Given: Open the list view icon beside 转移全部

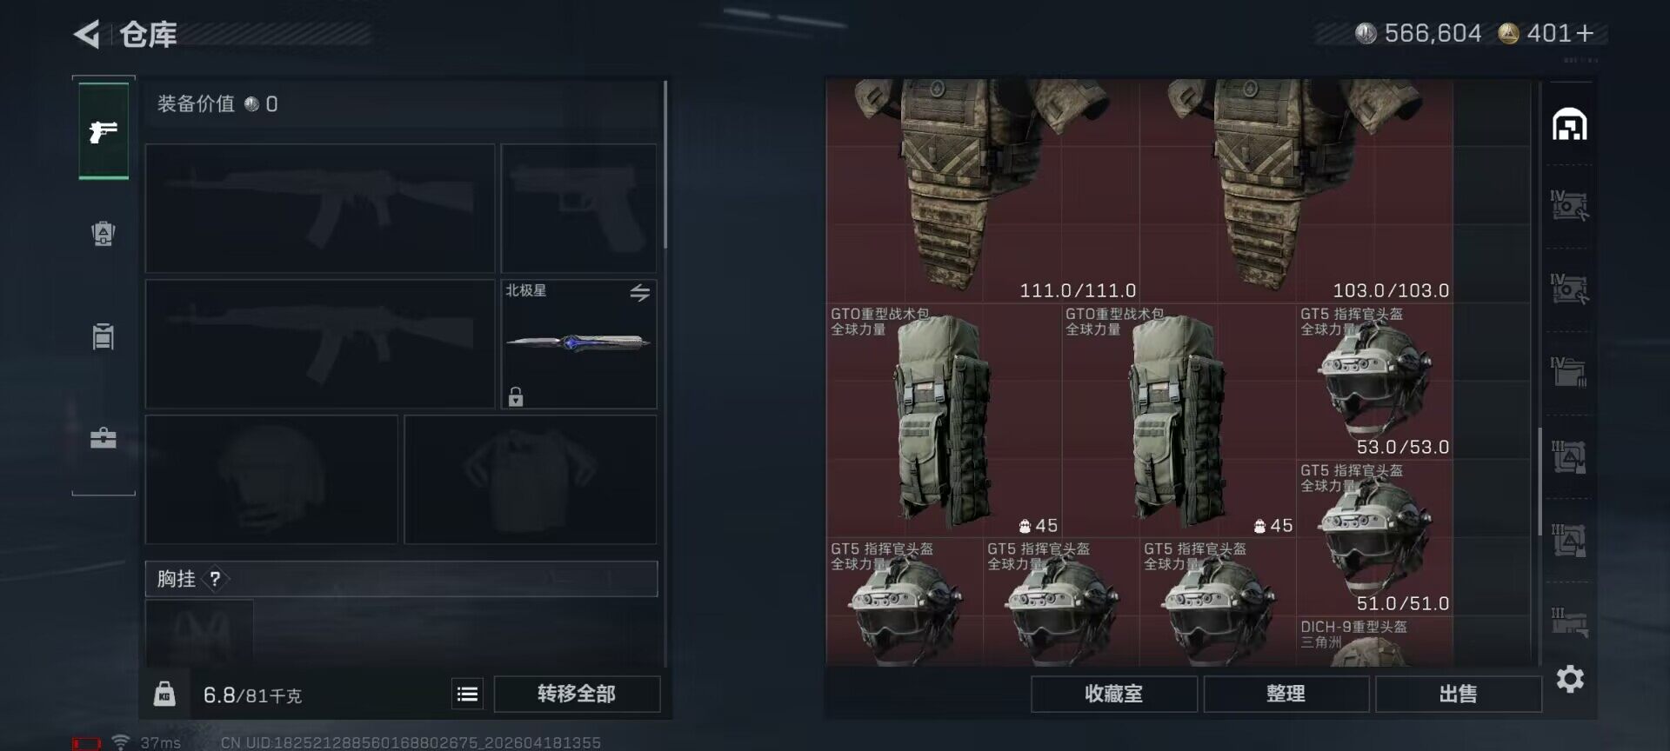Looking at the screenshot, I should tap(467, 694).
